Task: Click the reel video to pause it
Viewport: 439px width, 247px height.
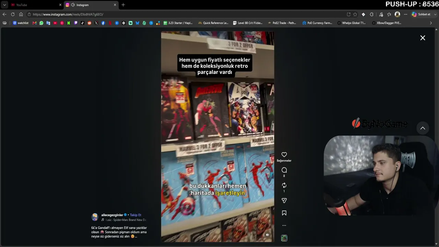Action: pyautogui.click(x=217, y=137)
